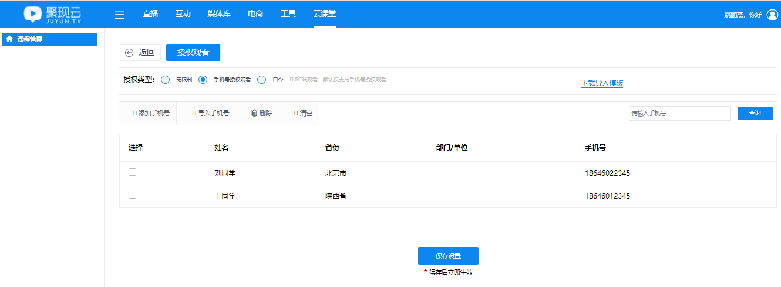Select the checkbox for 刘同学

132,172
